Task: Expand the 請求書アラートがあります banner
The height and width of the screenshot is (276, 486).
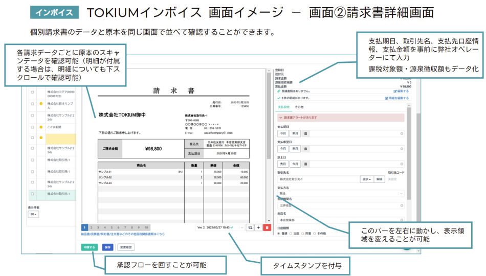Action: pyautogui.click(x=341, y=118)
